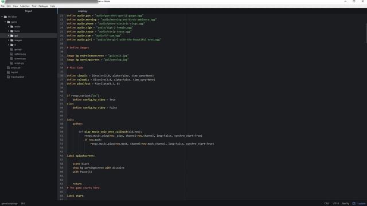
Task: Click the tl folder icon
Action: 12,45
